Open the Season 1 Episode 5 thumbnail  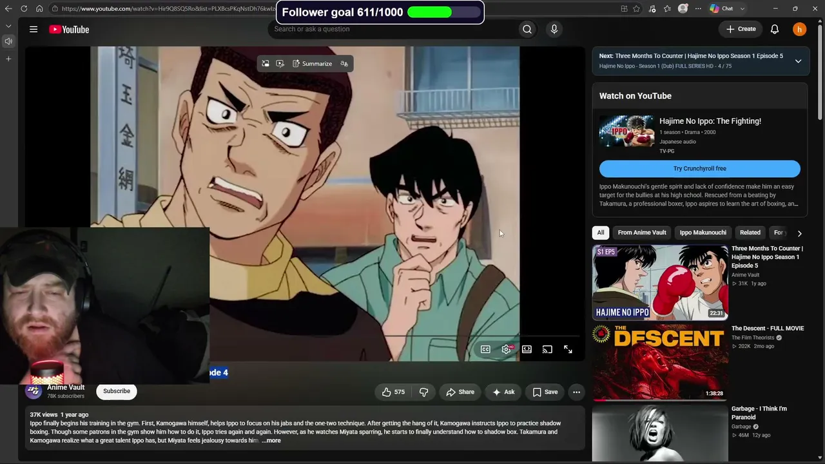[660, 282]
